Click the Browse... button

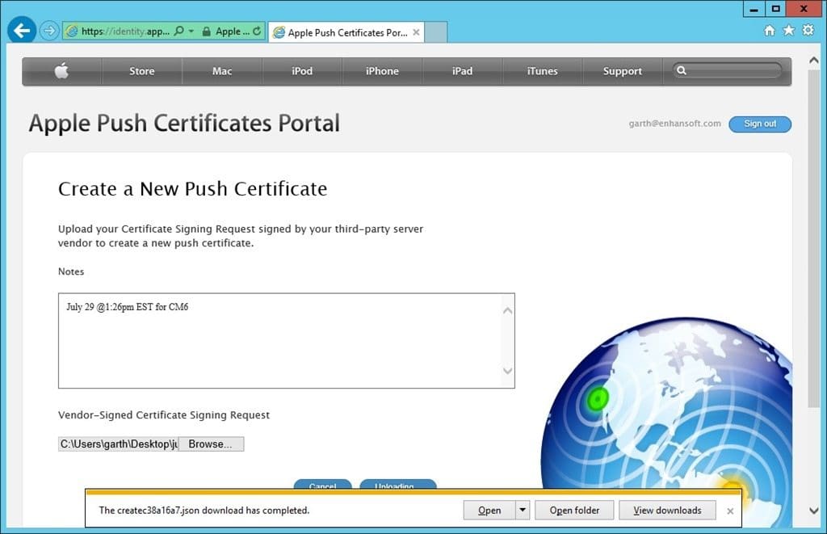click(x=211, y=444)
